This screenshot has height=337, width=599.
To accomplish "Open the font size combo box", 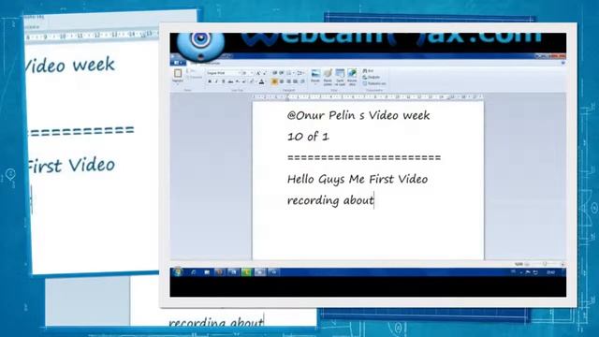I will tap(247, 73).
